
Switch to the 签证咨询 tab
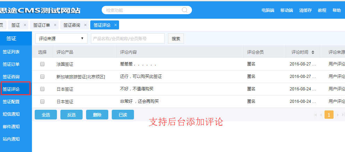tap(71, 25)
